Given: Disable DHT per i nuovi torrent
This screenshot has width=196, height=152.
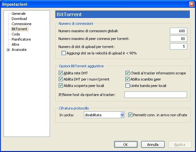Looking at the screenshot, I should click(61, 79).
